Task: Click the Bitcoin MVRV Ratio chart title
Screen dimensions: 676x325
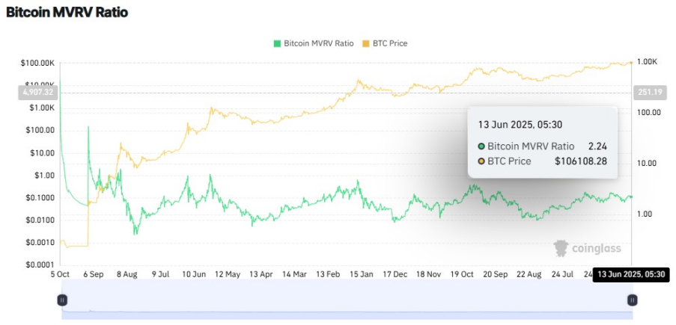Action: (67, 13)
